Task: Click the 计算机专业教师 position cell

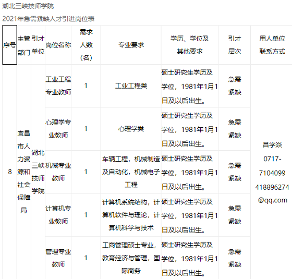Action: point(58,215)
